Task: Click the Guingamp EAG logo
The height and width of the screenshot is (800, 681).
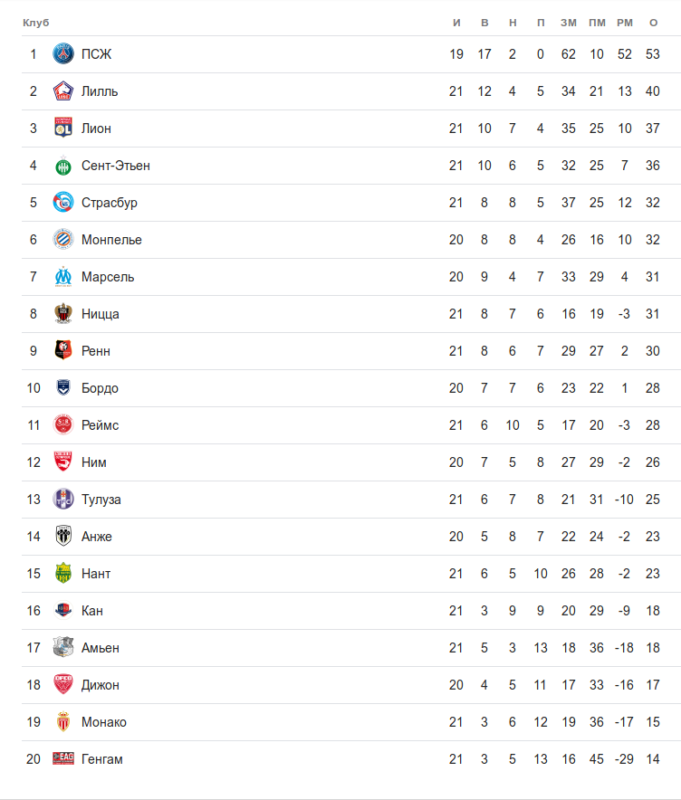Action: pos(62,759)
